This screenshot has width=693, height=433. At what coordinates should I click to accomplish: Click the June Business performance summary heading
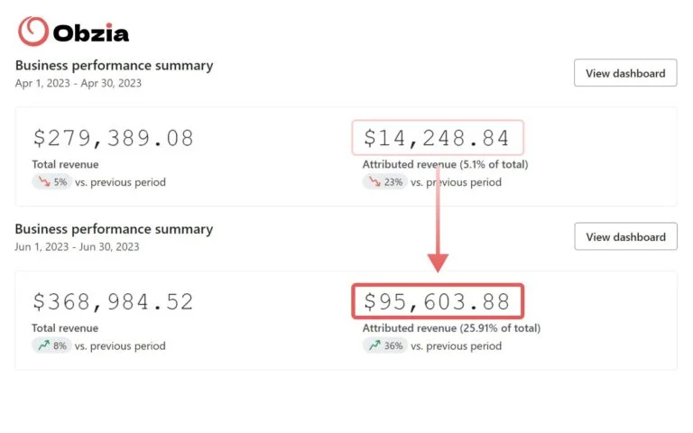click(114, 229)
